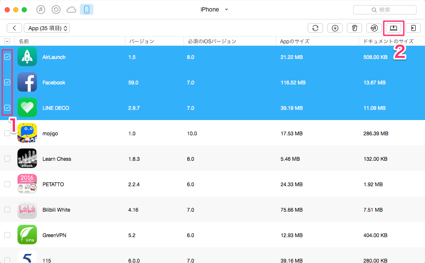Check the PETATTO checkbox

(x=7, y=184)
